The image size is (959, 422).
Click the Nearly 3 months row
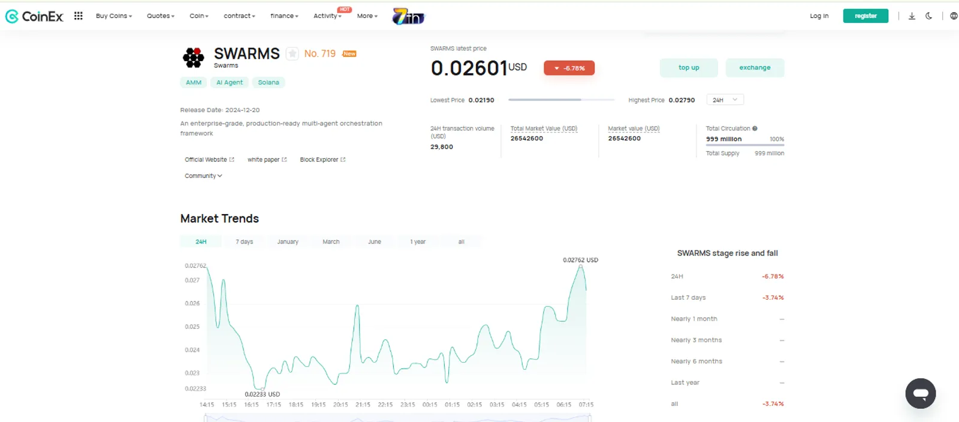point(727,340)
